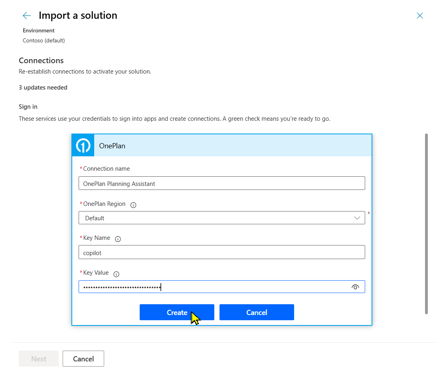
Task: Reveal the Key Value password
Action: 355,287
